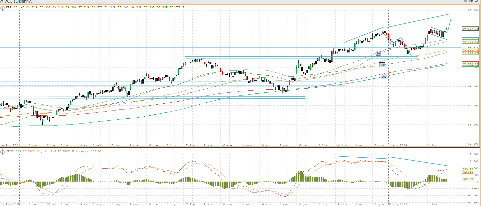481x206 pixels.
Task: Click the chart icon beside the WIG (Dzienny) title
Action: 2,1
